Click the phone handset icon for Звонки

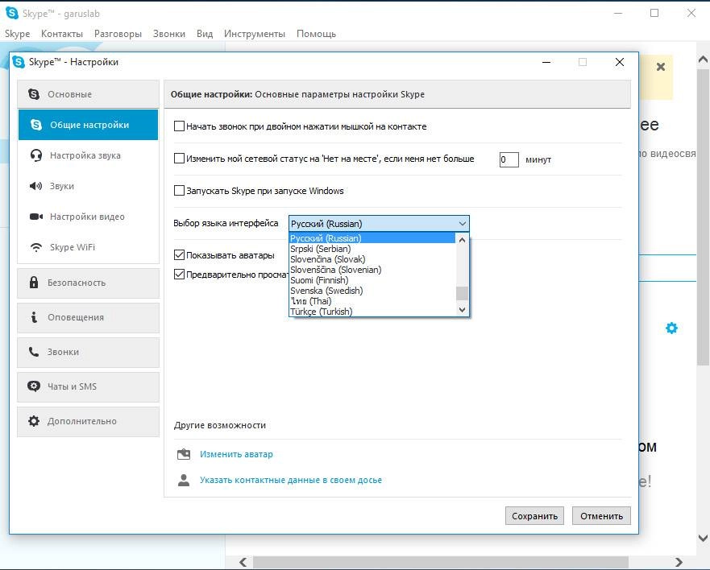click(x=34, y=352)
